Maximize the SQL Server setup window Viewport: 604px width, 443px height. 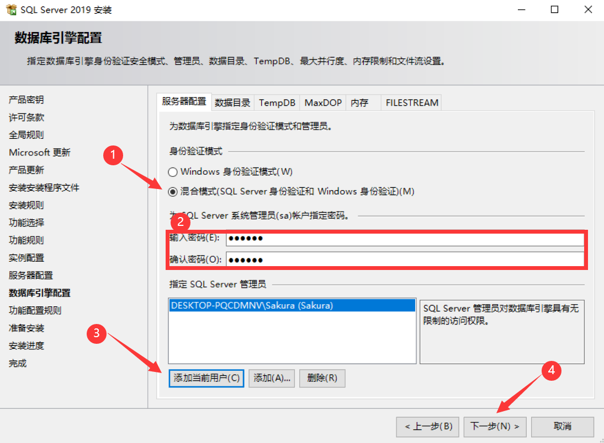[x=554, y=9]
